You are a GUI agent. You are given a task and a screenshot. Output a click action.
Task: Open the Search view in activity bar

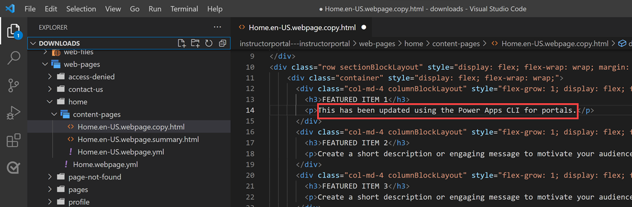(x=13, y=57)
